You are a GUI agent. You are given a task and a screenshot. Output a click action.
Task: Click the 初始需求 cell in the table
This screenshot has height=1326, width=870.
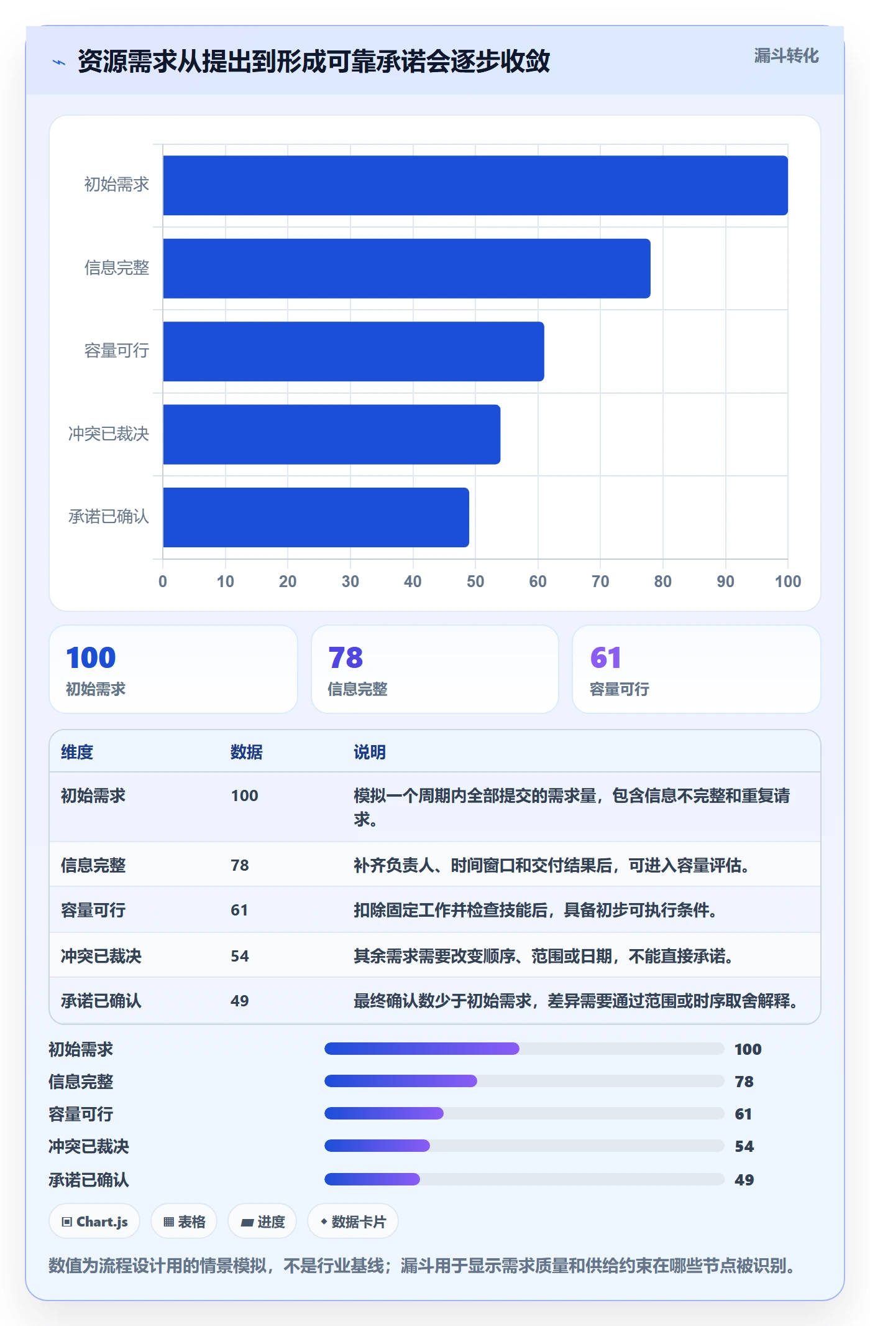(93, 795)
